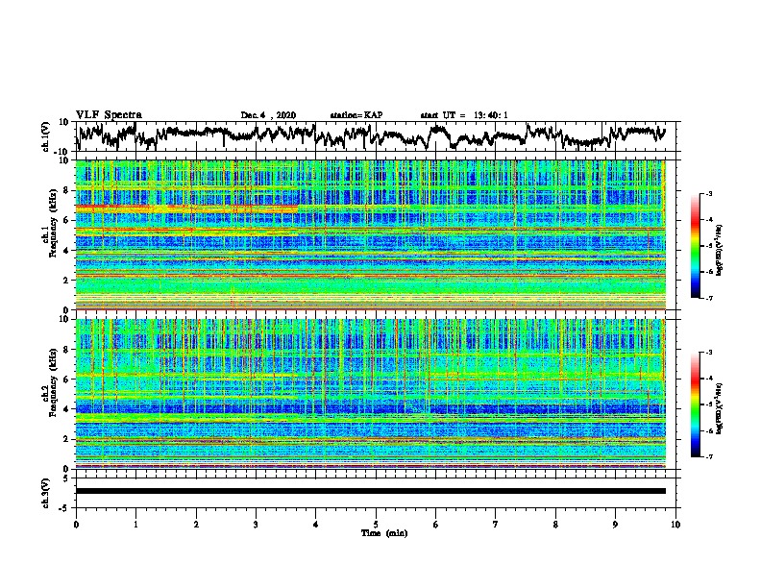Click the start UT 13:40:1 label

click(464, 115)
